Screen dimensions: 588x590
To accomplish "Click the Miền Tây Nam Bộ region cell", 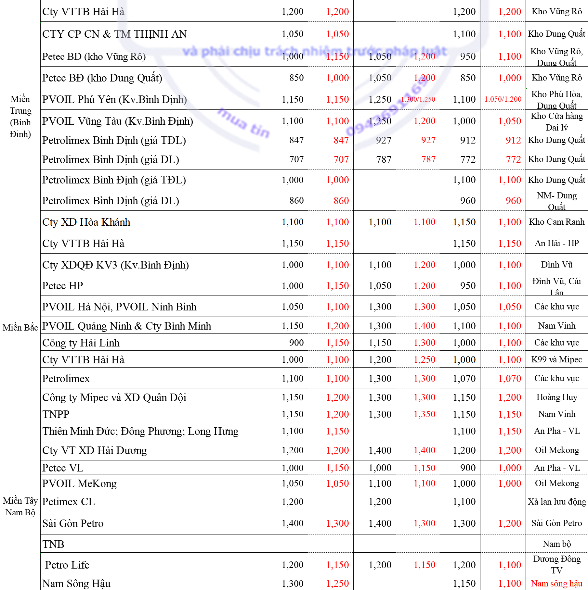I will click(20, 506).
